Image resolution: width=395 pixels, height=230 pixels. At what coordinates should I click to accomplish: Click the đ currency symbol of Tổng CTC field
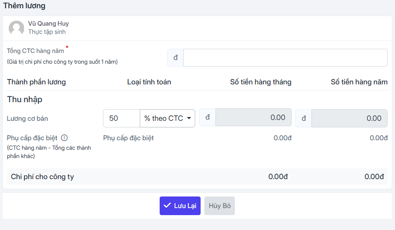pos(176,57)
